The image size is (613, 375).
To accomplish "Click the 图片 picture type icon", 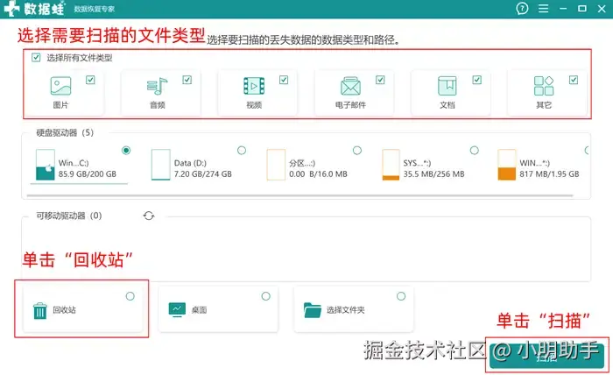I will pyautogui.click(x=60, y=86).
